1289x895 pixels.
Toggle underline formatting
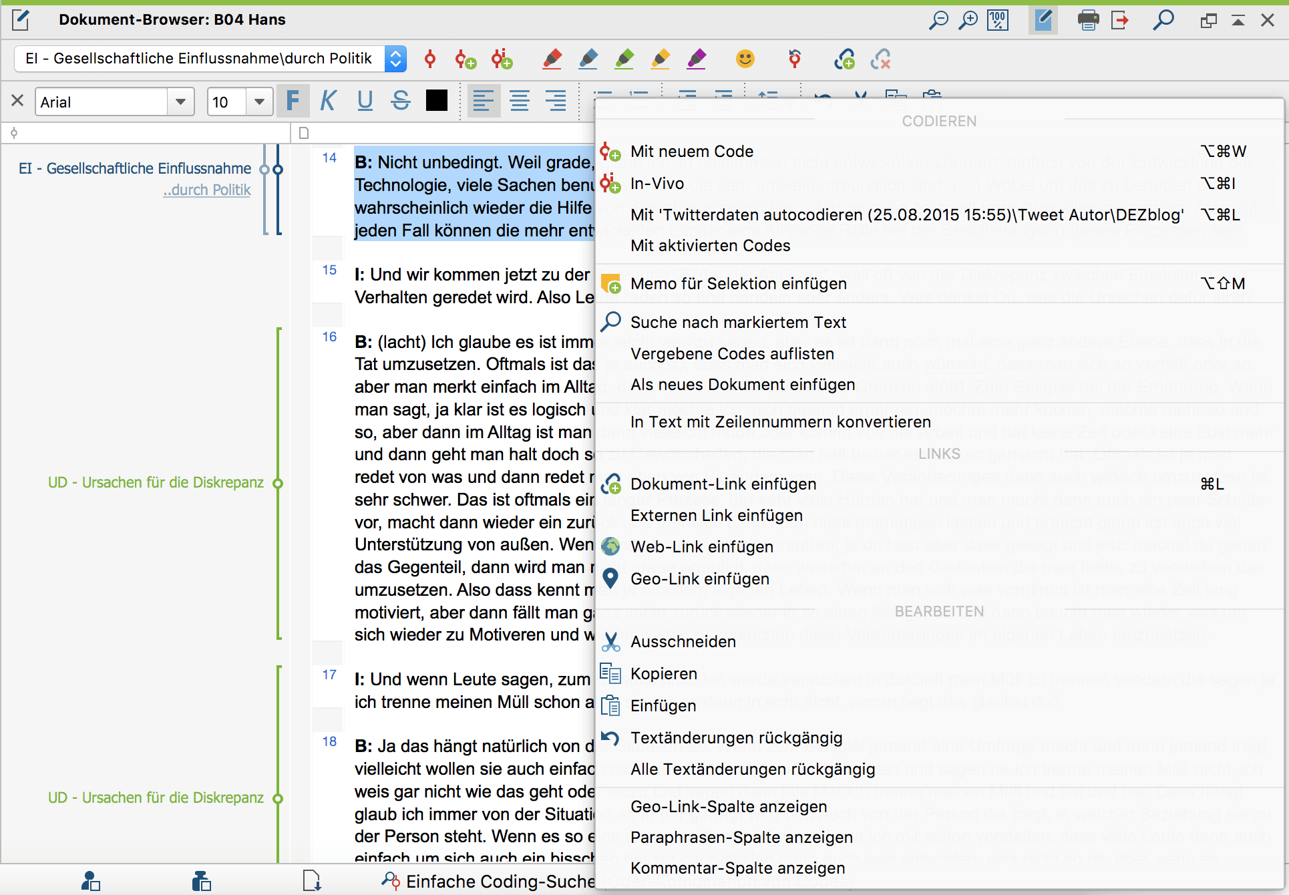coord(365,101)
